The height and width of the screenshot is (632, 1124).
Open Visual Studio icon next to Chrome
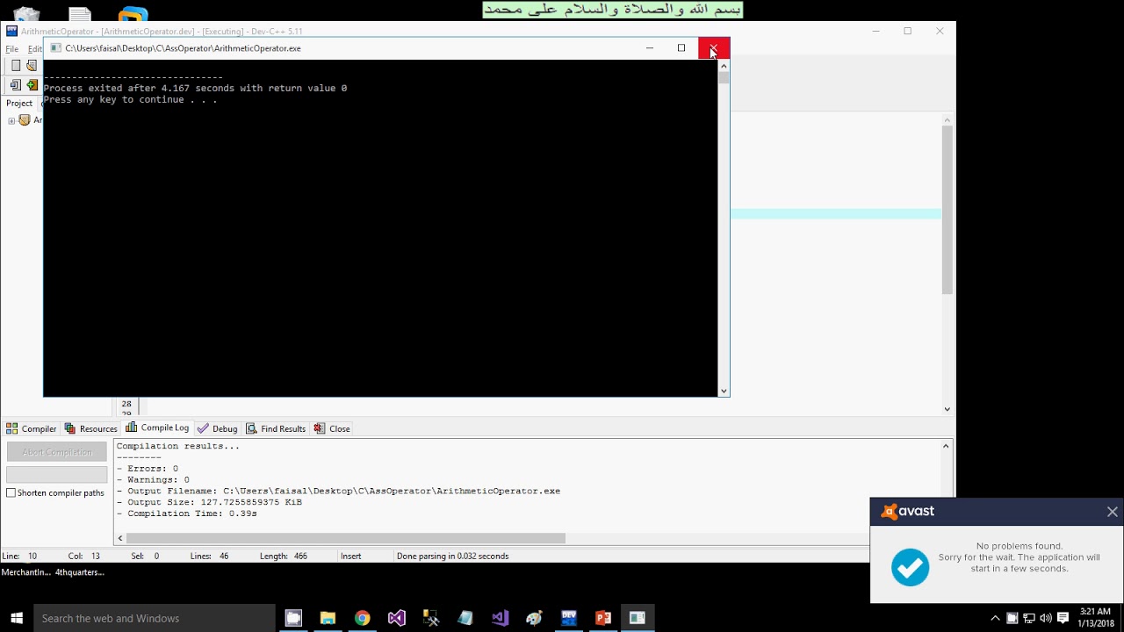click(396, 618)
